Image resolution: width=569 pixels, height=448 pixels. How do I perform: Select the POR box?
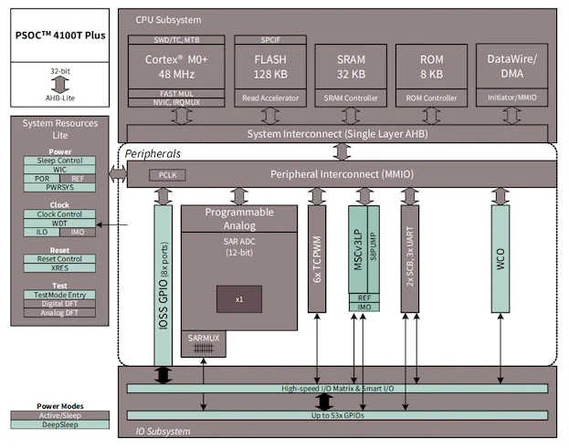42,179
